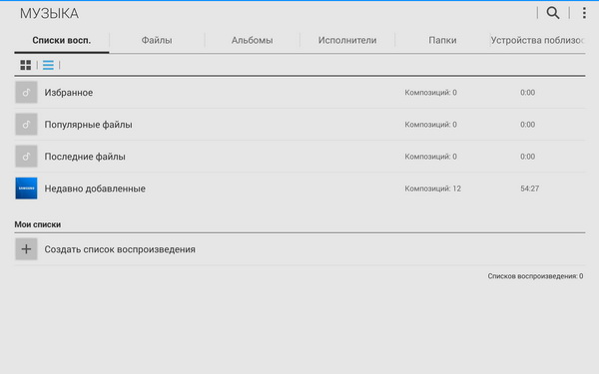Screen dimensions: 599x374
Task: Select the Последние файлы note icon
Action: (26, 157)
